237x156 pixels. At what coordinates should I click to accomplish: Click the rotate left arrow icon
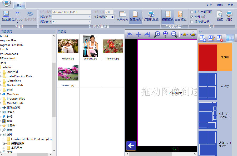130,34
